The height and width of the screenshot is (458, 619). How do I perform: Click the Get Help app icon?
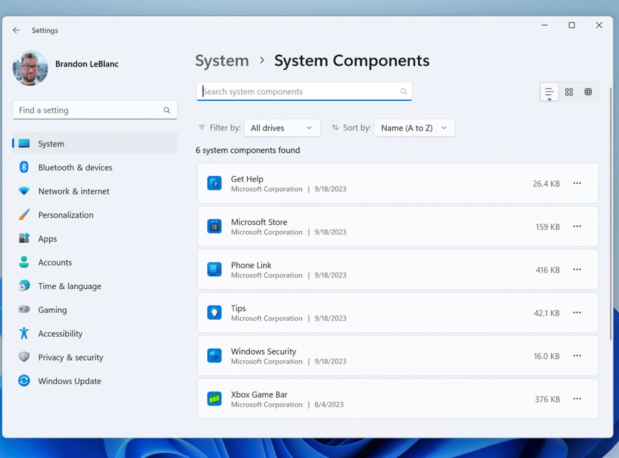coord(214,183)
